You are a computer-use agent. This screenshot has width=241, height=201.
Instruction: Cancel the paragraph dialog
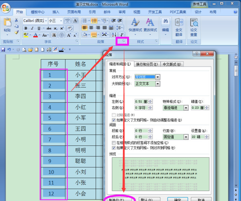pos(201,199)
